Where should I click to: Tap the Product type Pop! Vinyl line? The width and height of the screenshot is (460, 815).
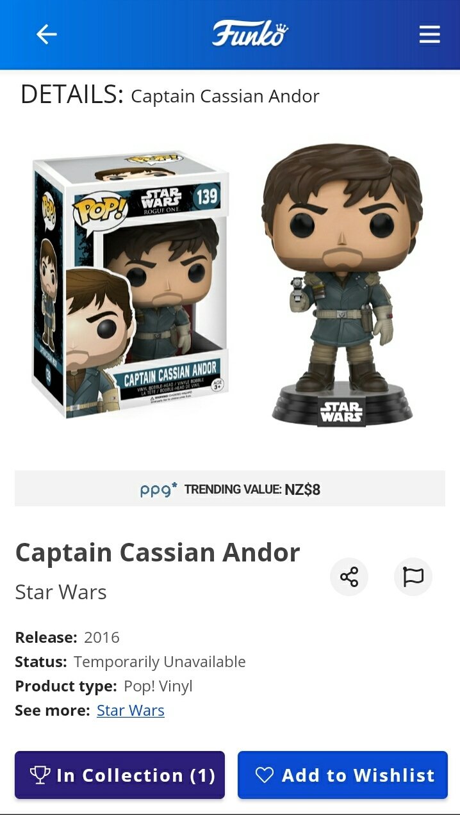104,686
